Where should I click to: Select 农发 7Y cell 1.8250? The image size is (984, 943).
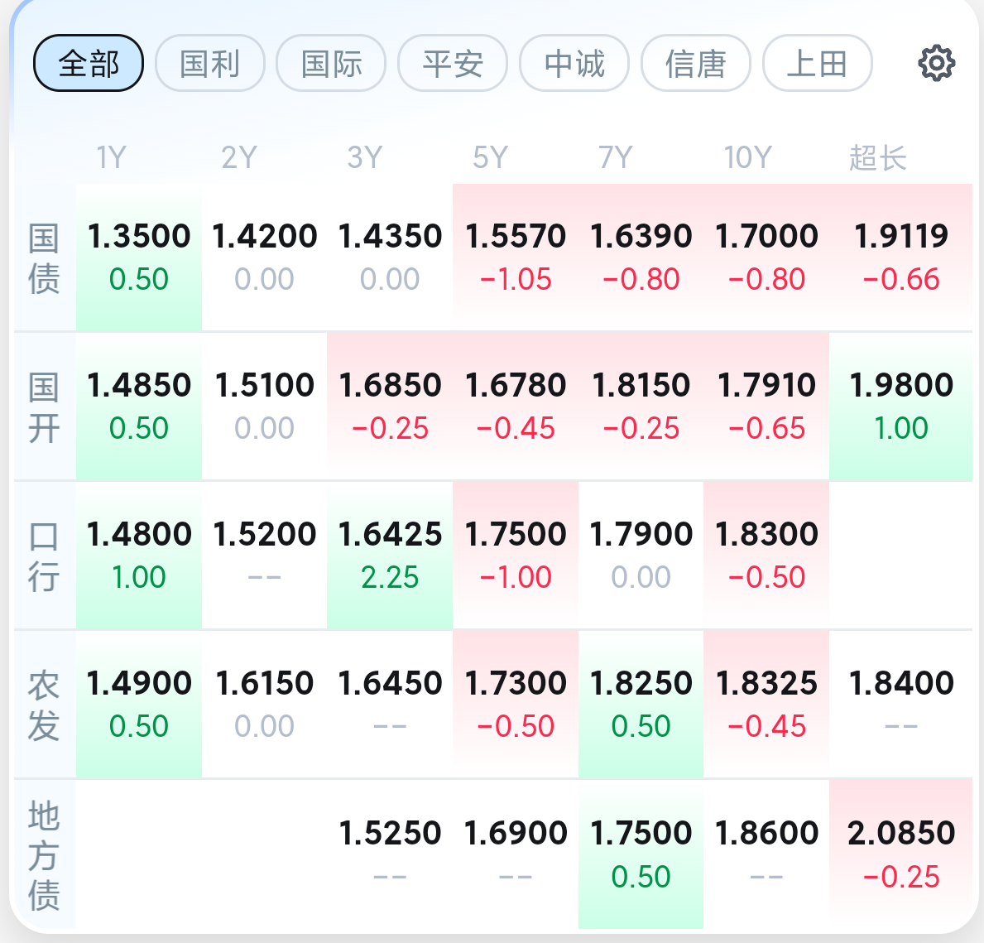click(641, 705)
